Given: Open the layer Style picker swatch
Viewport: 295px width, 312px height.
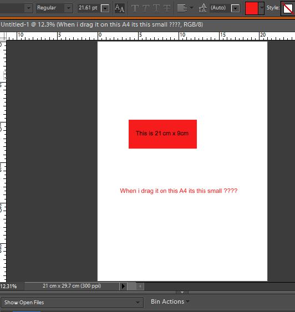Looking at the screenshot, I should [x=288, y=8].
